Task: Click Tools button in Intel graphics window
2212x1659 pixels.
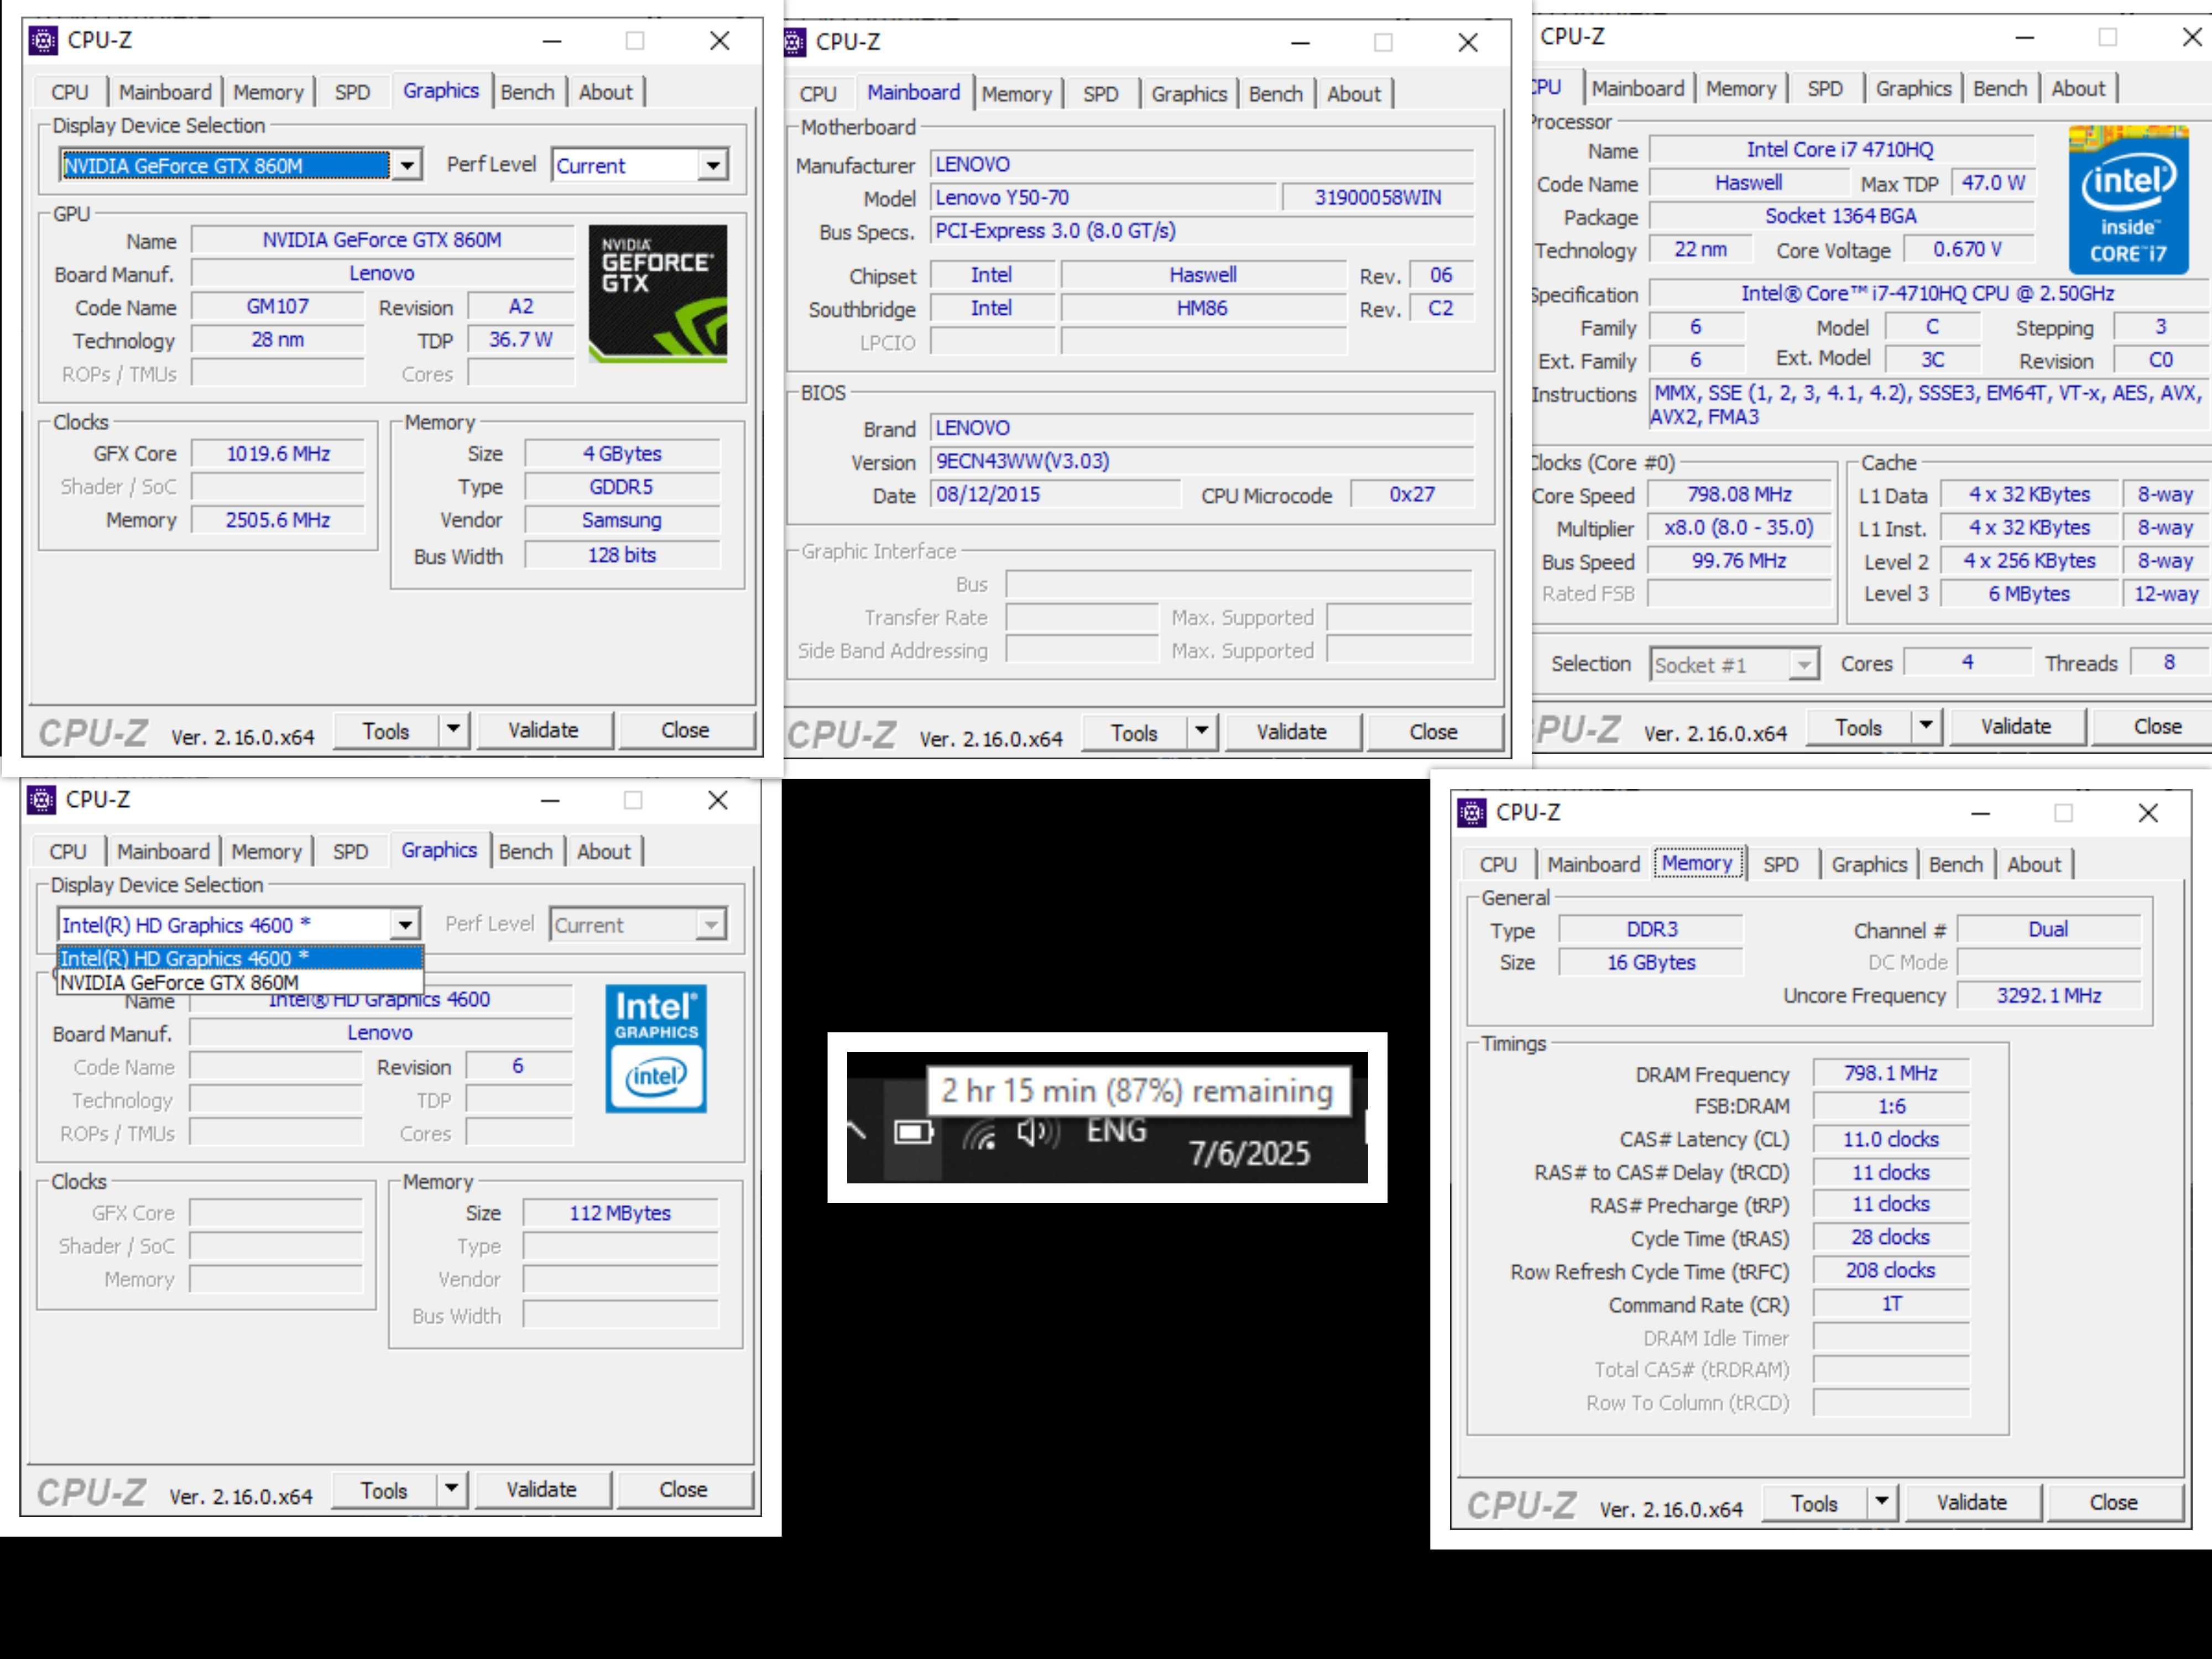Action: (x=384, y=1490)
